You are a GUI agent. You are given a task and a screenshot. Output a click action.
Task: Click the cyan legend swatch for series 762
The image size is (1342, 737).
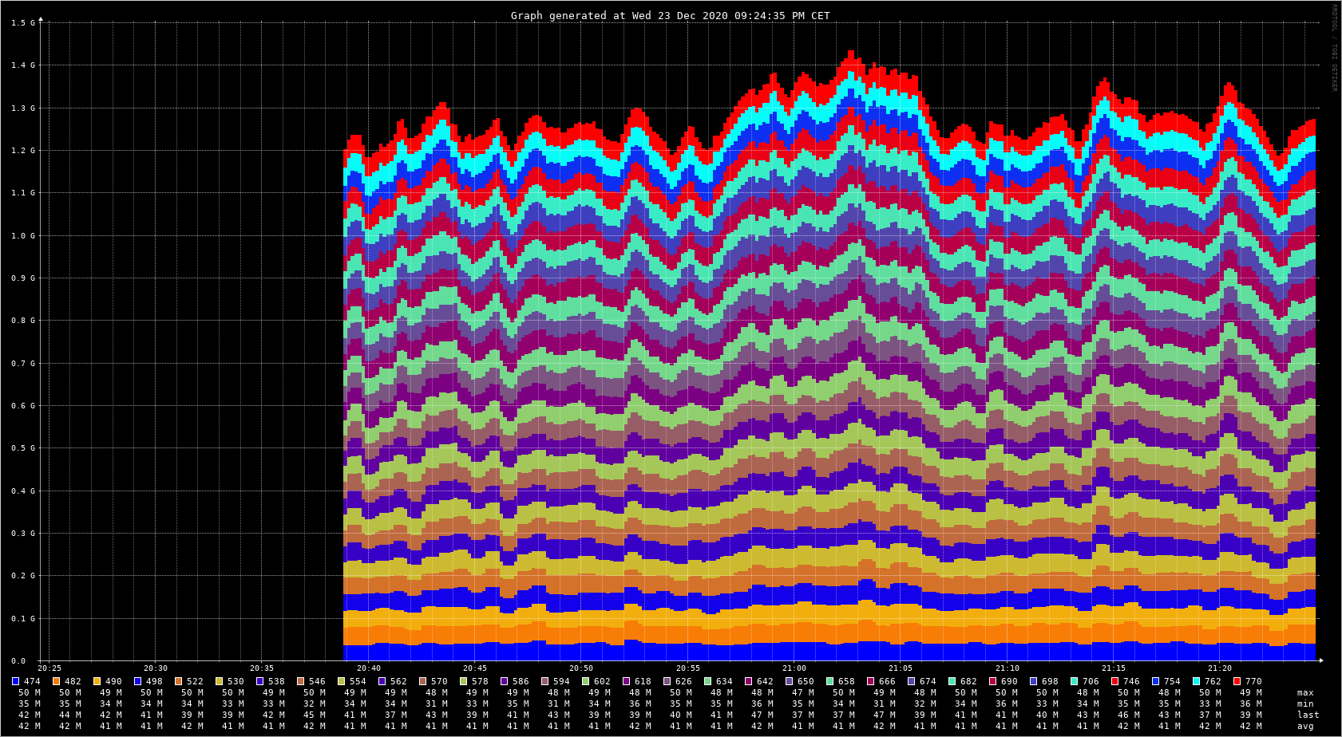click(1196, 681)
